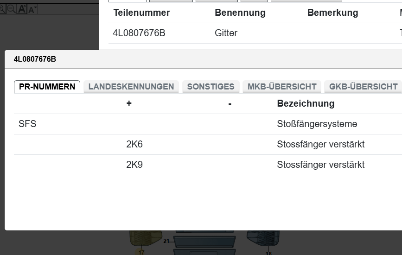The height and width of the screenshot is (255, 402).
Task: Go to the GKB-ÜBERSICHT tab
Action: [x=363, y=87]
